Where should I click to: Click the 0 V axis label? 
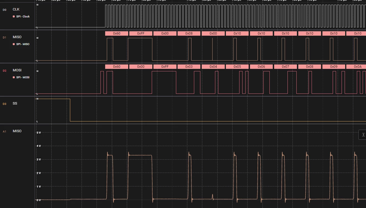coord(39,200)
